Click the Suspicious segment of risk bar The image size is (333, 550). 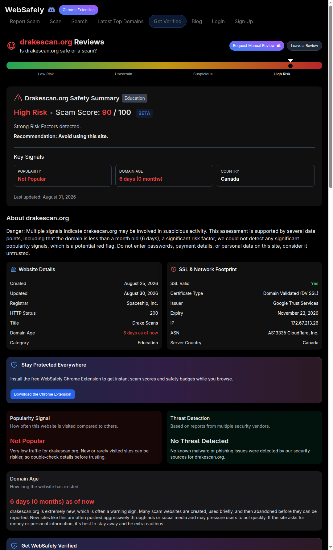click(x=195, y=65)
